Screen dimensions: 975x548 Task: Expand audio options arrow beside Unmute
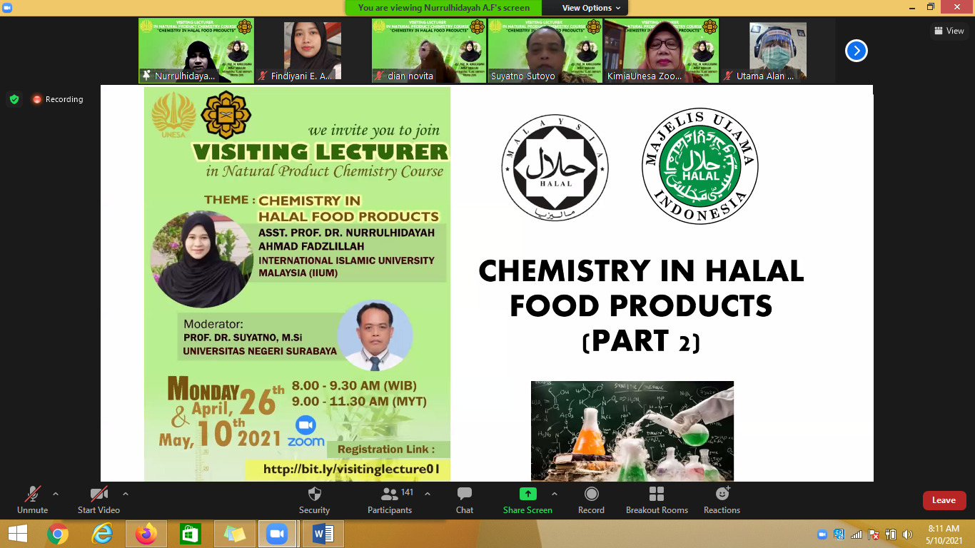pyautogui.click(x=56, y=494)
